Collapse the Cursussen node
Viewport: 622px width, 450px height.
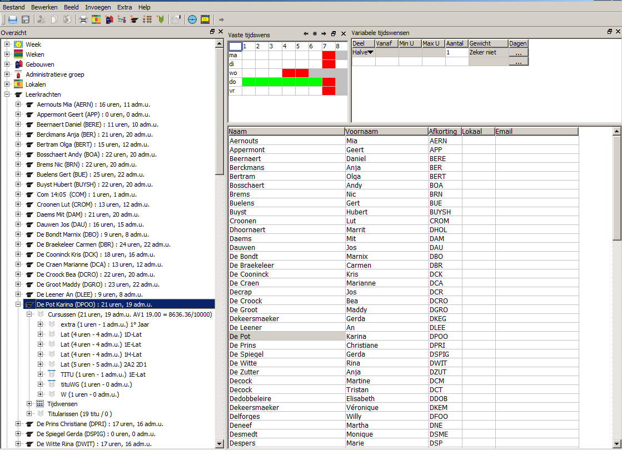[x=29, y=314]
